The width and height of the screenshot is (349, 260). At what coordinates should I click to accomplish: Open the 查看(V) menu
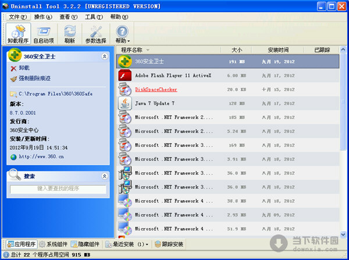click(x=69, y=17)
